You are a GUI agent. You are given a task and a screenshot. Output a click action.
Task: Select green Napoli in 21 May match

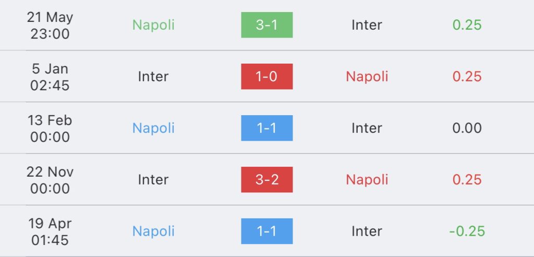point(153,25)
